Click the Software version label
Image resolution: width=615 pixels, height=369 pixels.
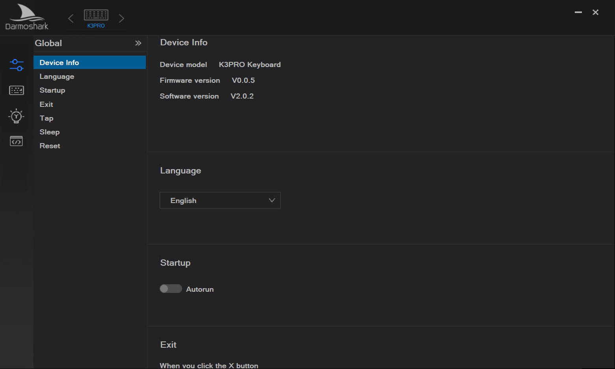pyautogui.click(x=189, y=96)
